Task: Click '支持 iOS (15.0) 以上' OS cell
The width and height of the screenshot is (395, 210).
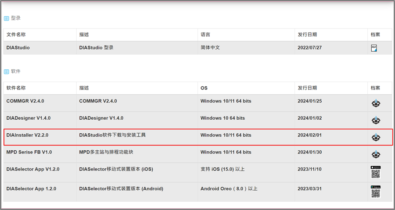Action: pyautogui.click(x=223, y=169)
